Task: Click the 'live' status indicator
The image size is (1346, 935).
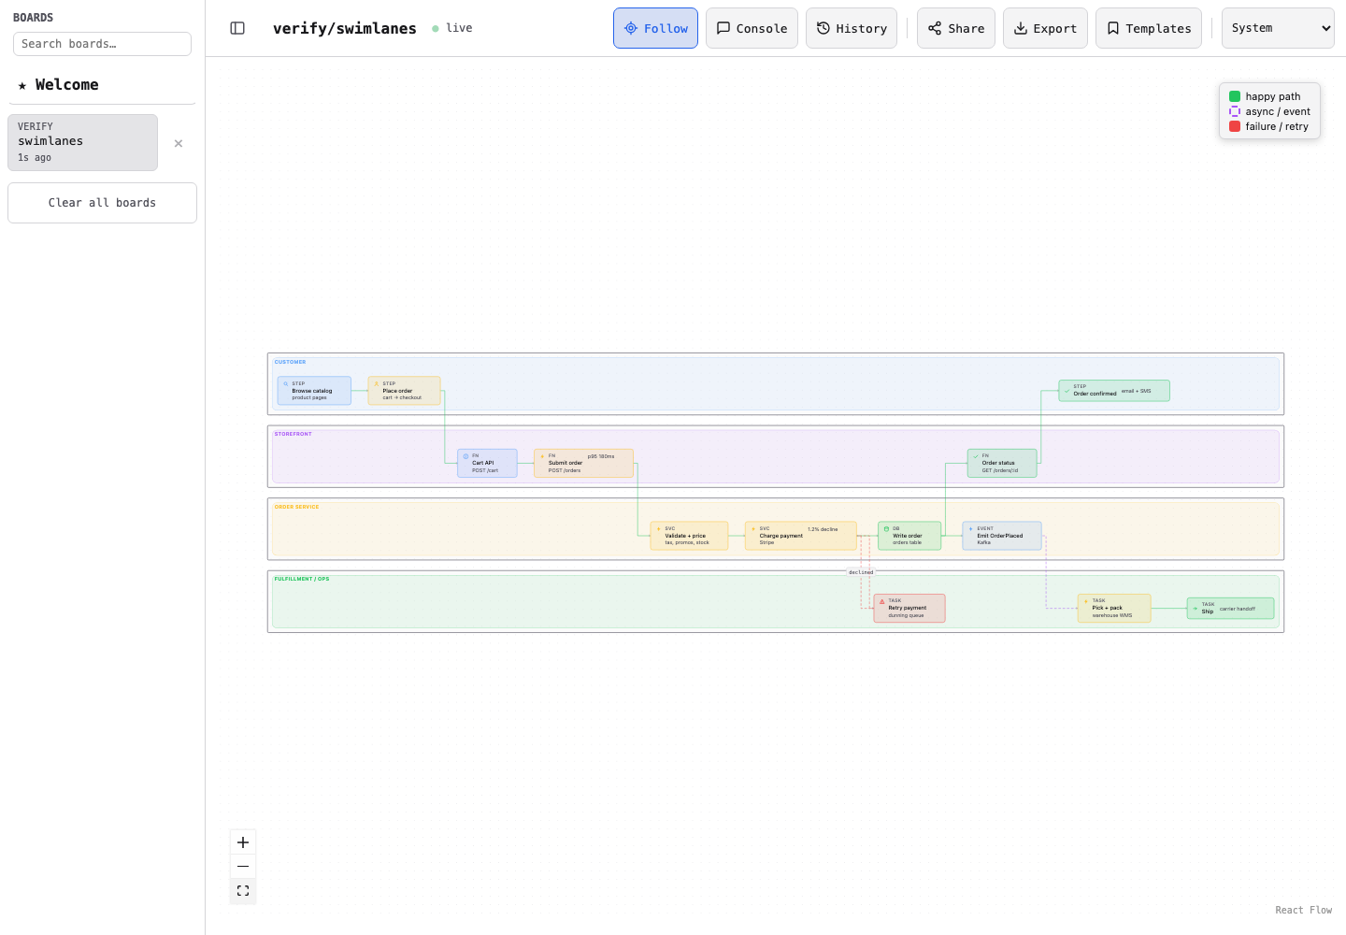Action: click(x=452, y=28)
